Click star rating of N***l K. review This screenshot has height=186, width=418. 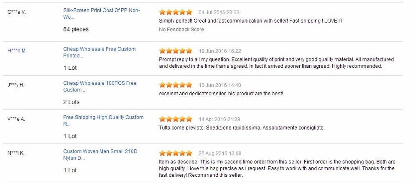pyautogui.click(x=176, y=153)
